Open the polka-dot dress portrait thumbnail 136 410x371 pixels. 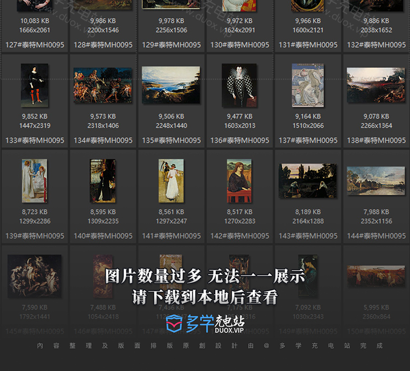239,85
